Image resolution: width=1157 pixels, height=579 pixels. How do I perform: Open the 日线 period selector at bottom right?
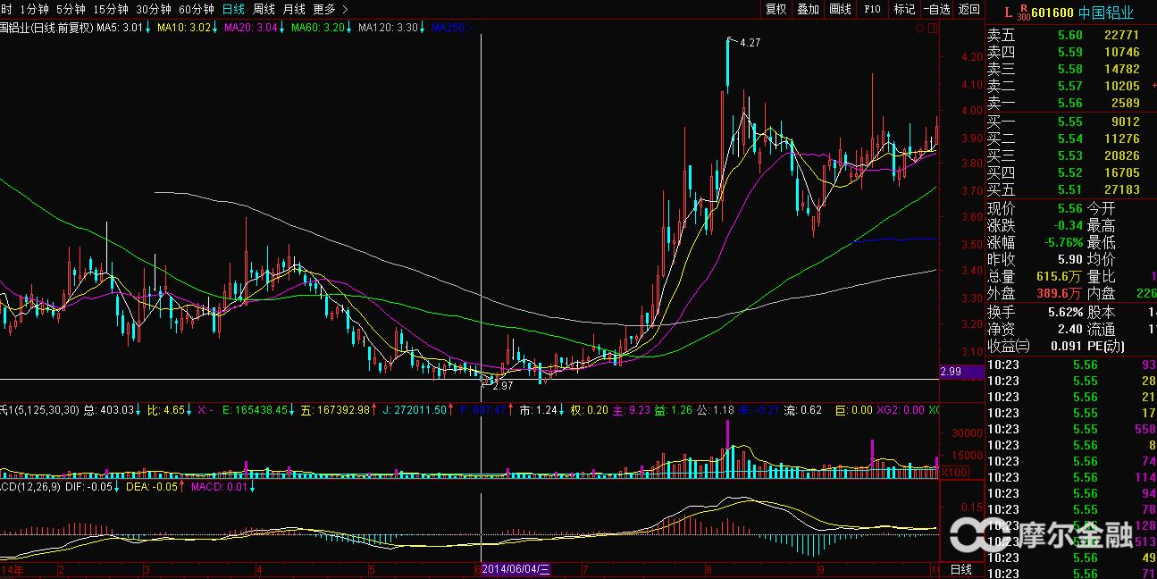960,570
